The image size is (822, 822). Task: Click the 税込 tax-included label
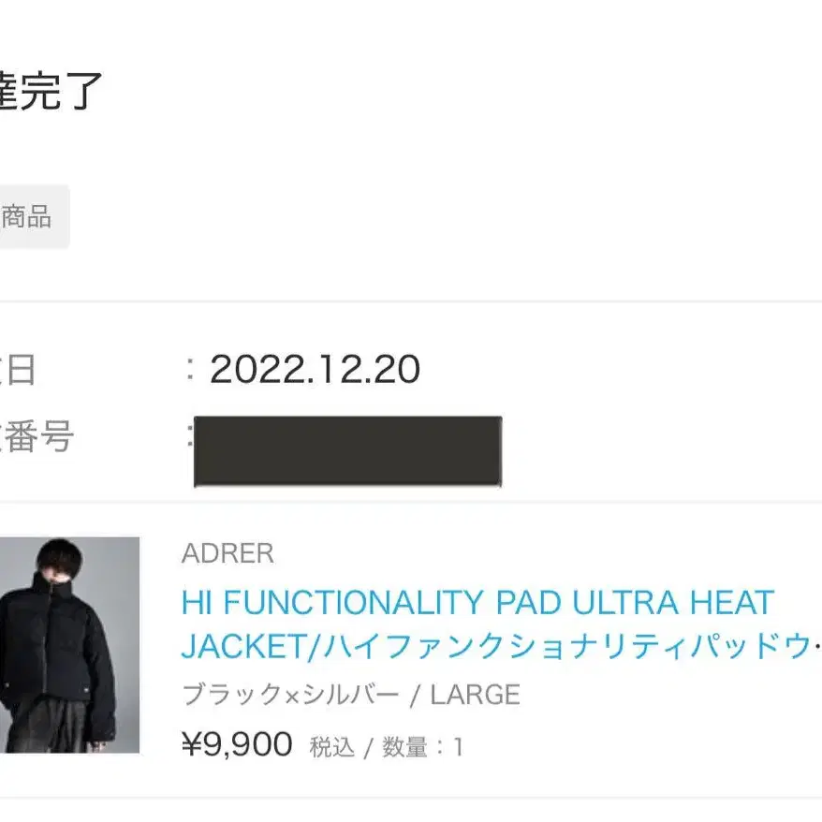(x=331, y=747)
